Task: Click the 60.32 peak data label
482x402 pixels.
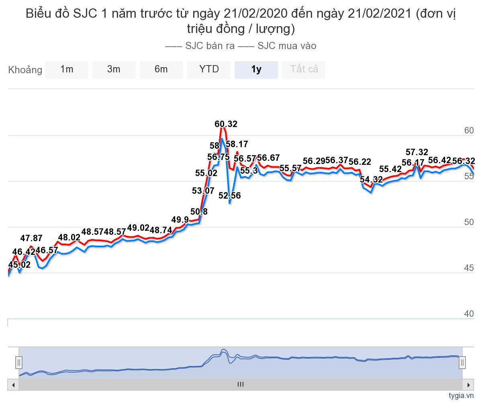Action: click(226, 124)
